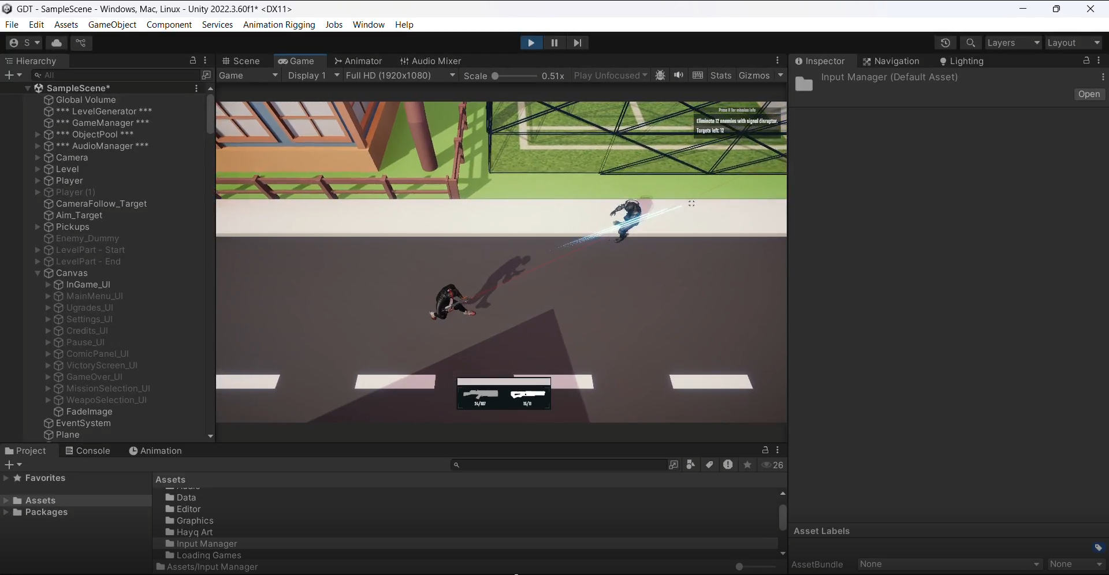1109x575 pixels.
Task: Collapse the SampleScene tree
Action: (x=28, y=88)
